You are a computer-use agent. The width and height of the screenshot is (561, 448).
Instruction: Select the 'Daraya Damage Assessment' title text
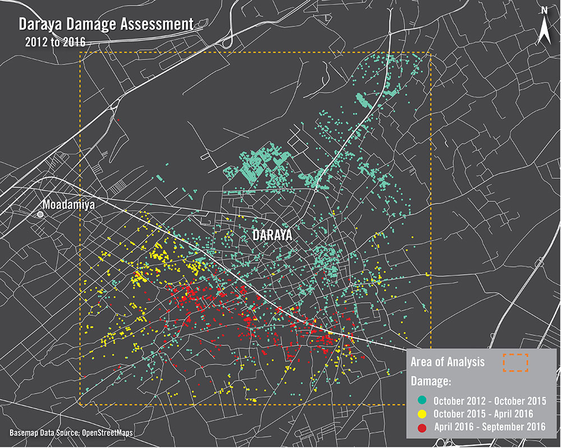tap(106, 24)
